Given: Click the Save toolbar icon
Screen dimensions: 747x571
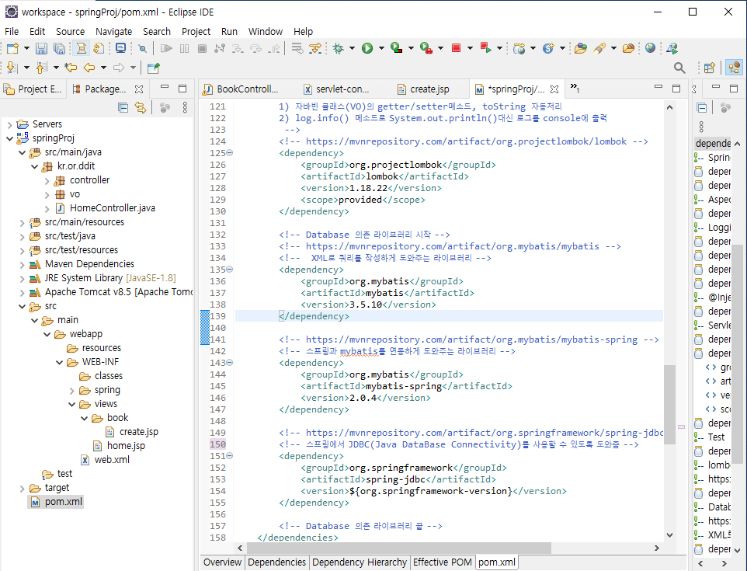Looking at the screenshot, I should (41, 48).
